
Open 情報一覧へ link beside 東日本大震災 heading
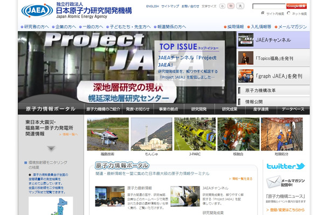coord(68,134)
